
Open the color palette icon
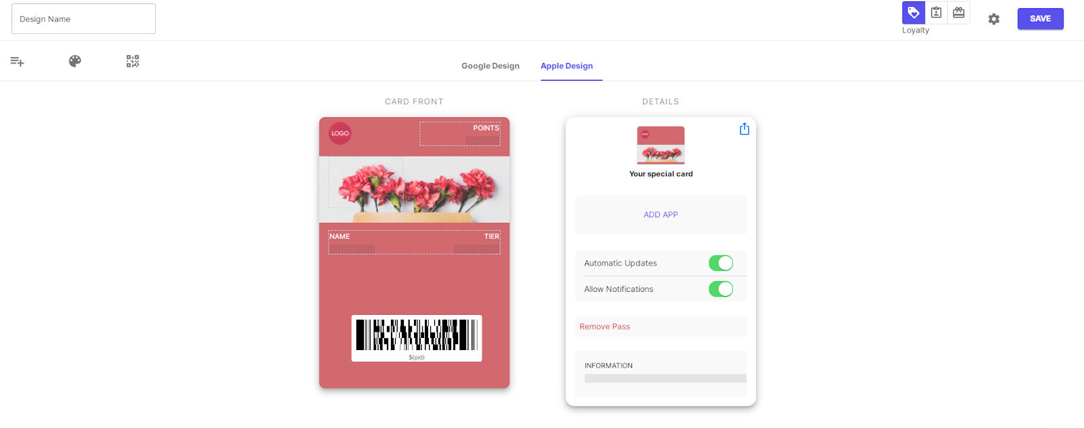coord(75,61)
